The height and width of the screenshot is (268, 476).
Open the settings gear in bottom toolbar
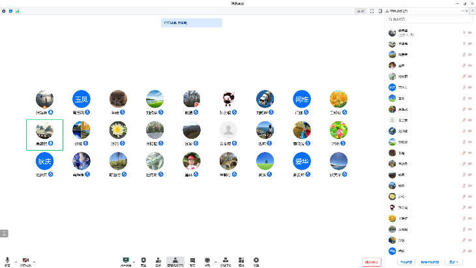tap(256, 260)
